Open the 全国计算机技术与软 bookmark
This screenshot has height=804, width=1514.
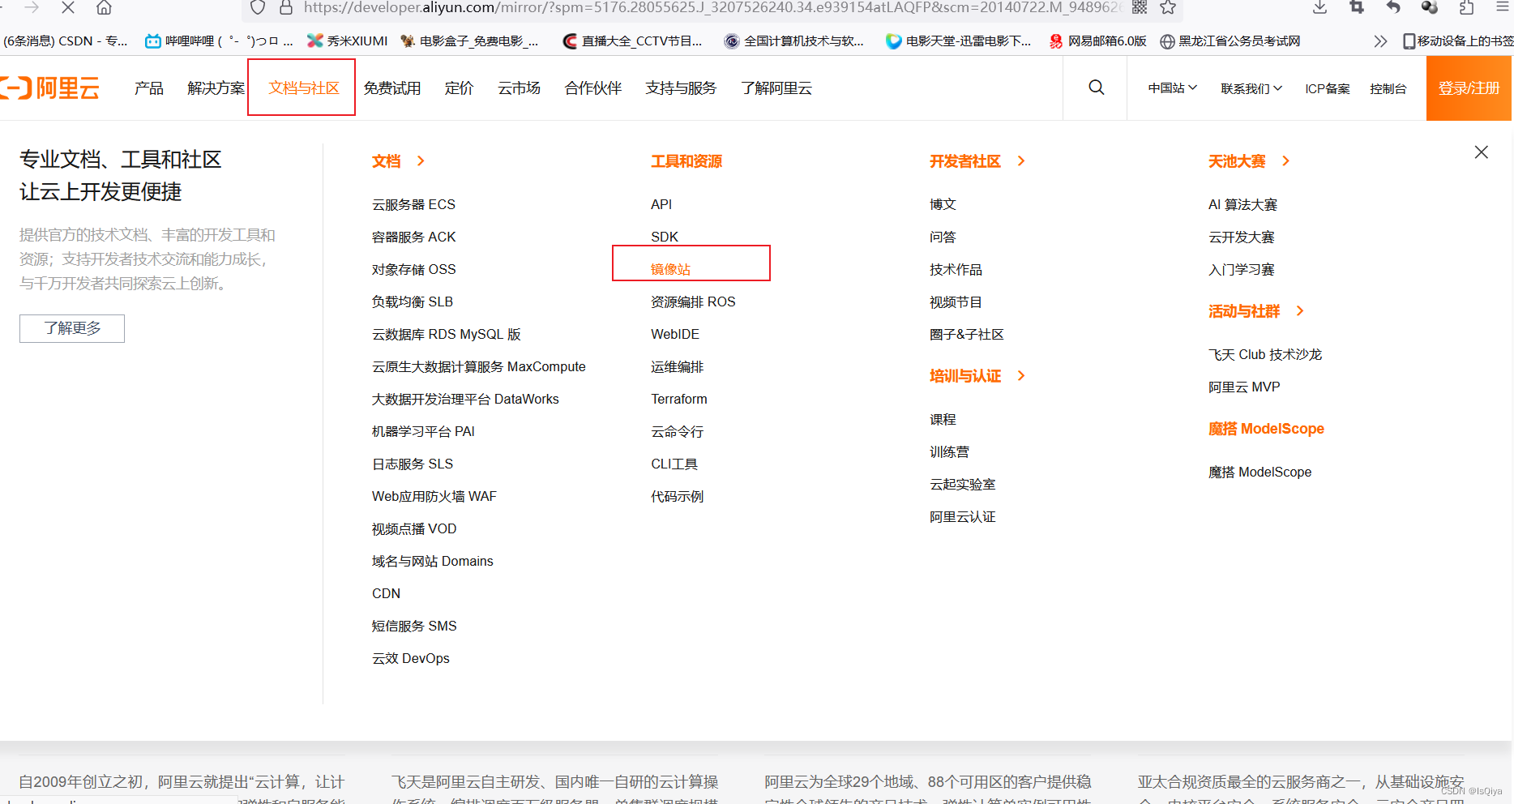coord(794,41)
